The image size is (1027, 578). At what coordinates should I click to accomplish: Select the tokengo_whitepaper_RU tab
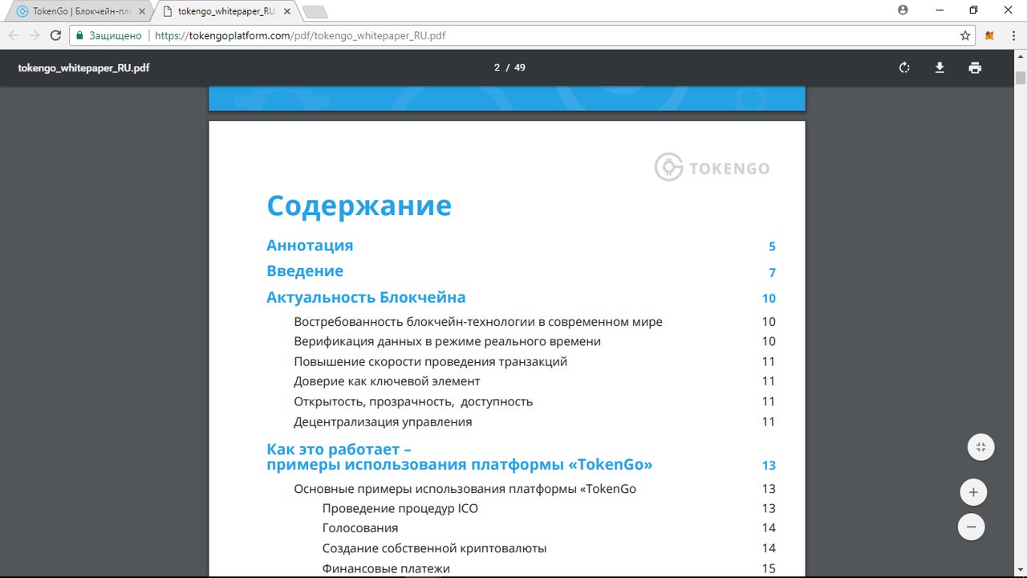tap(226, 11)
